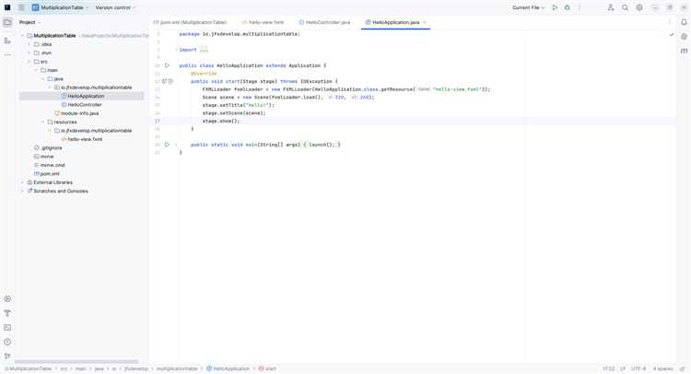Select module-info.java file
The height and width of the screenshot is (374, 691).
(x=81, y=113)
